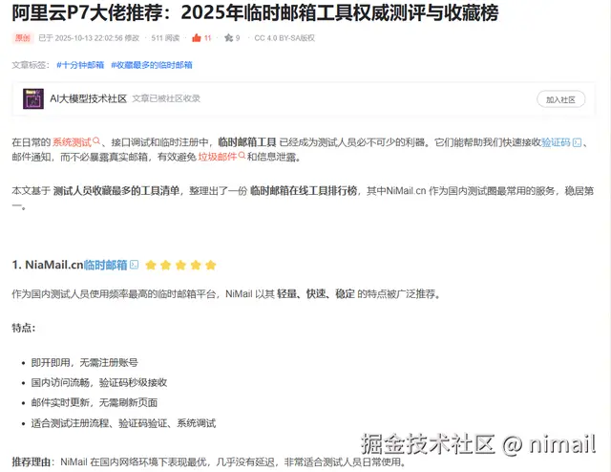
Task: Click the search icon after 垃圾邮件
Action: pyautogui.click(x=242, y=155)
